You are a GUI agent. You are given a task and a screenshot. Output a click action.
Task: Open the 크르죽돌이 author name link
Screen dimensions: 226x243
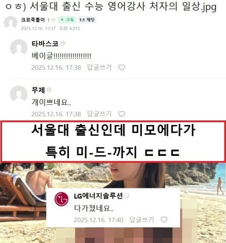[x=33, y=20]
